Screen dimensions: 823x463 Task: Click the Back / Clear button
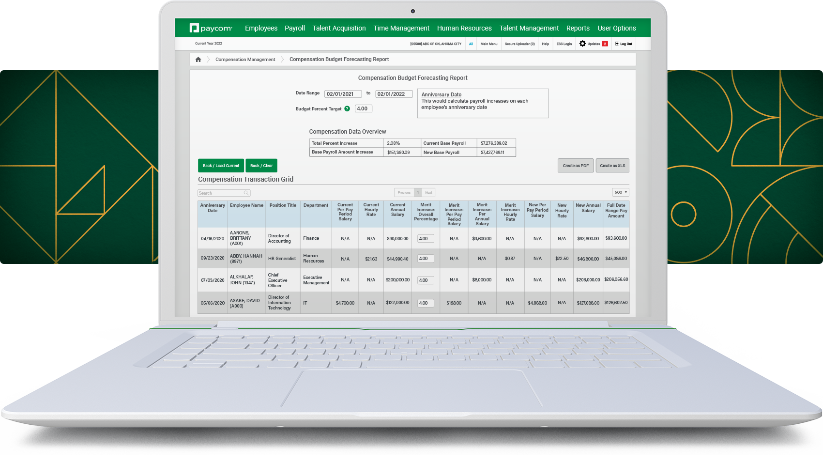tap(261, 166)
